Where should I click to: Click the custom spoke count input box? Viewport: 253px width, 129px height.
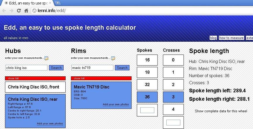tap(147, 110)
